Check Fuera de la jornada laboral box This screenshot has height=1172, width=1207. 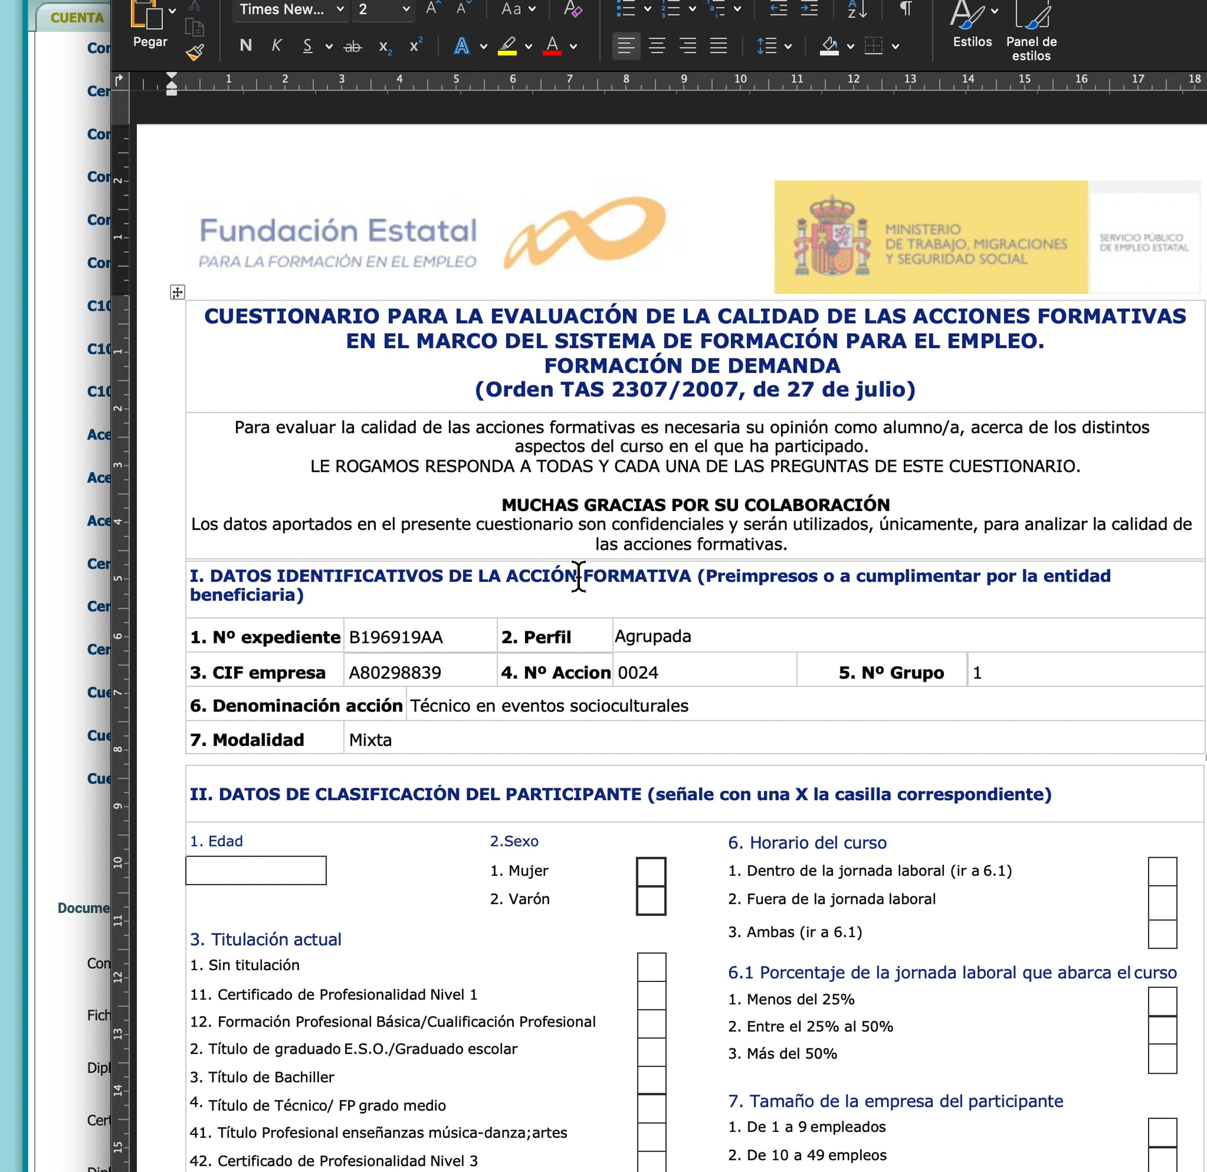click(1162, 902)
